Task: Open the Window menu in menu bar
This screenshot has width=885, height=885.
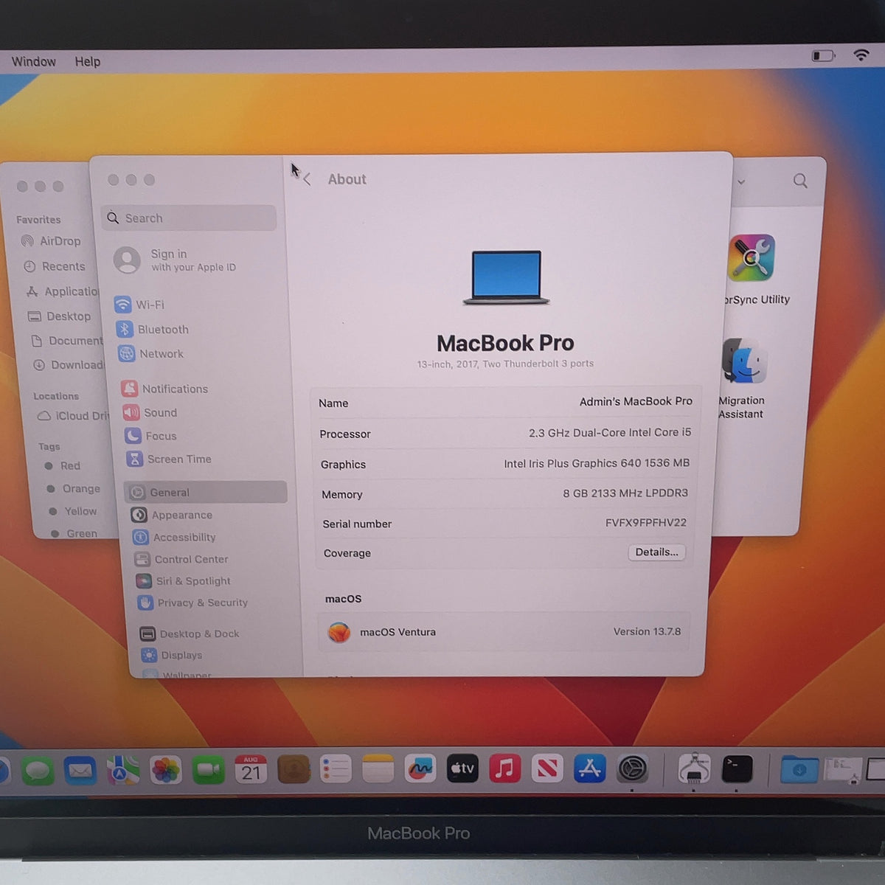Action: click(34, 61)
